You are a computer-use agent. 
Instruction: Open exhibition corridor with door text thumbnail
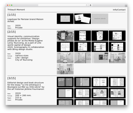[82, 58]
